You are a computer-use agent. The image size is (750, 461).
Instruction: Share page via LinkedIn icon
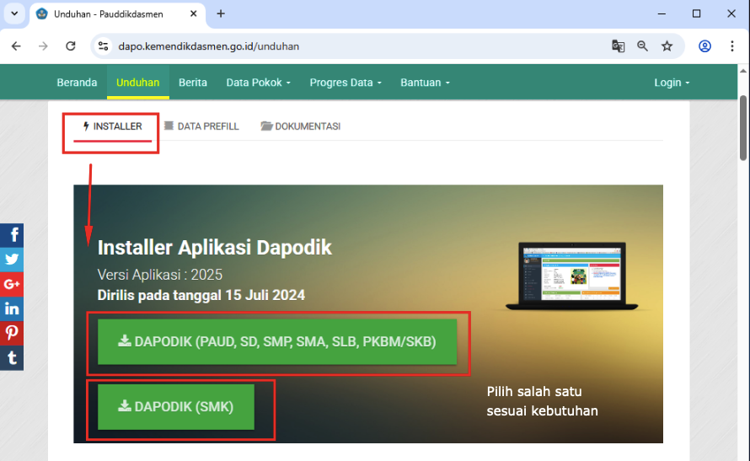tap(12, 309)
